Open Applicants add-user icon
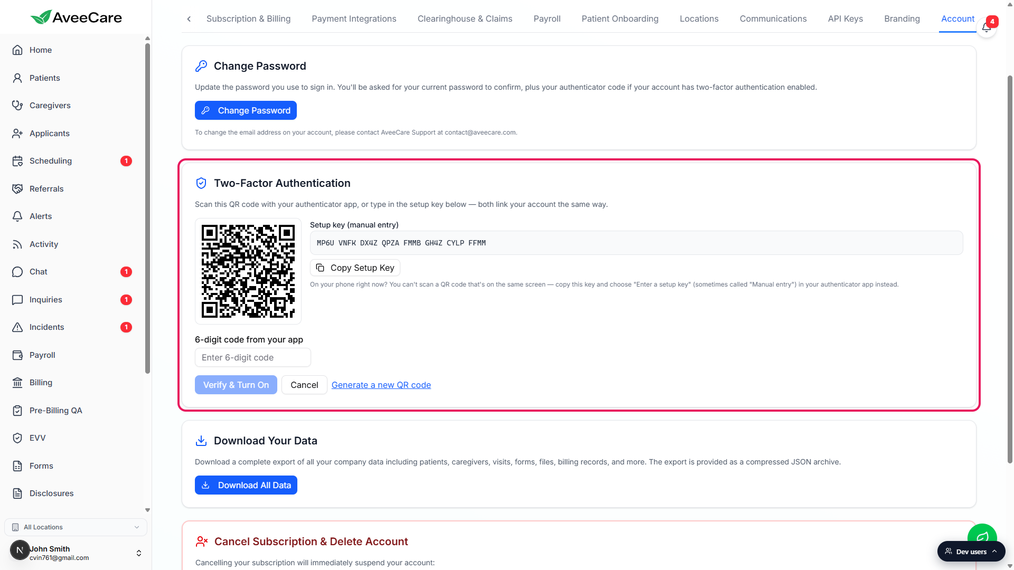 click(x=17, y=134)
